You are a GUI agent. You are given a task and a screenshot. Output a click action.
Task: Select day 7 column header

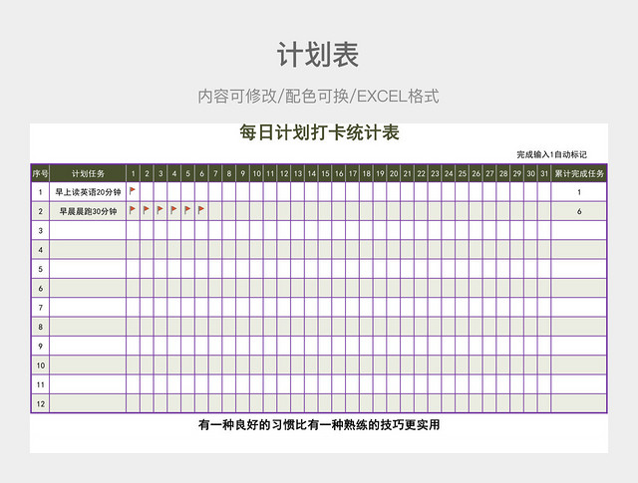click(x=215, y=173)
